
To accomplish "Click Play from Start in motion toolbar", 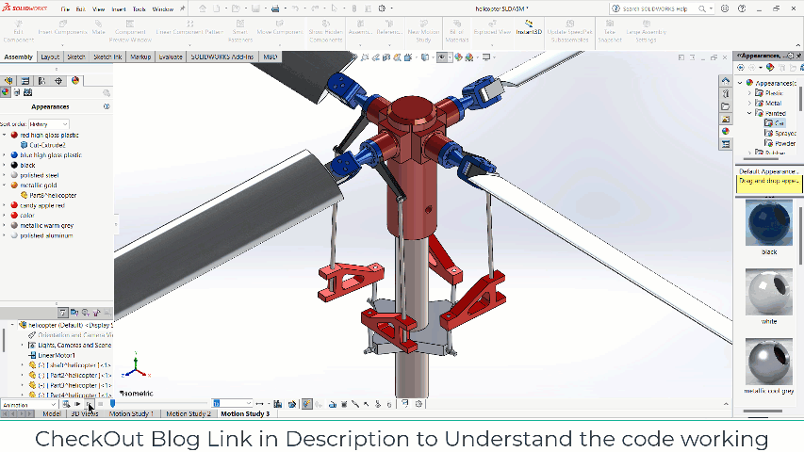I will (x=77, y=404).
